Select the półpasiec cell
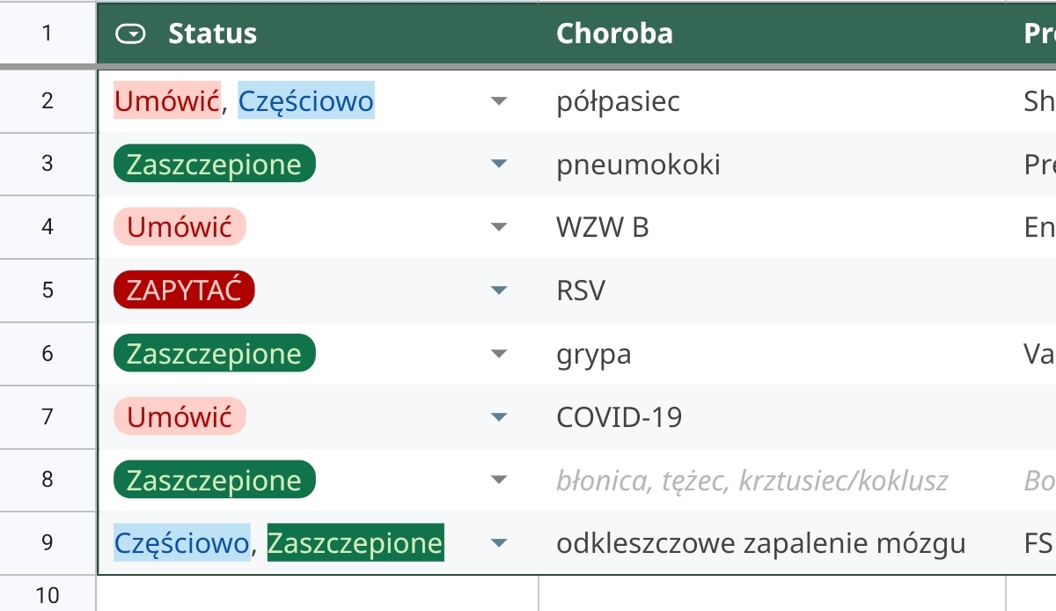The image size is (1056, 611). 771,102
